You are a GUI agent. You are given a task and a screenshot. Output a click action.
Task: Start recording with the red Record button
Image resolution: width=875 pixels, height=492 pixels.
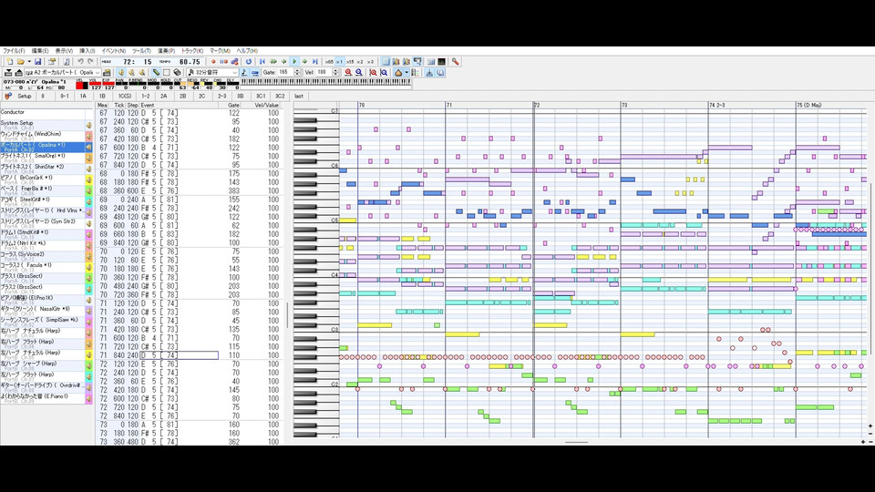213,62
